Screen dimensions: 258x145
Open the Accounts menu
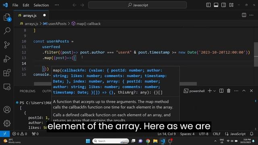coord(7,110)
